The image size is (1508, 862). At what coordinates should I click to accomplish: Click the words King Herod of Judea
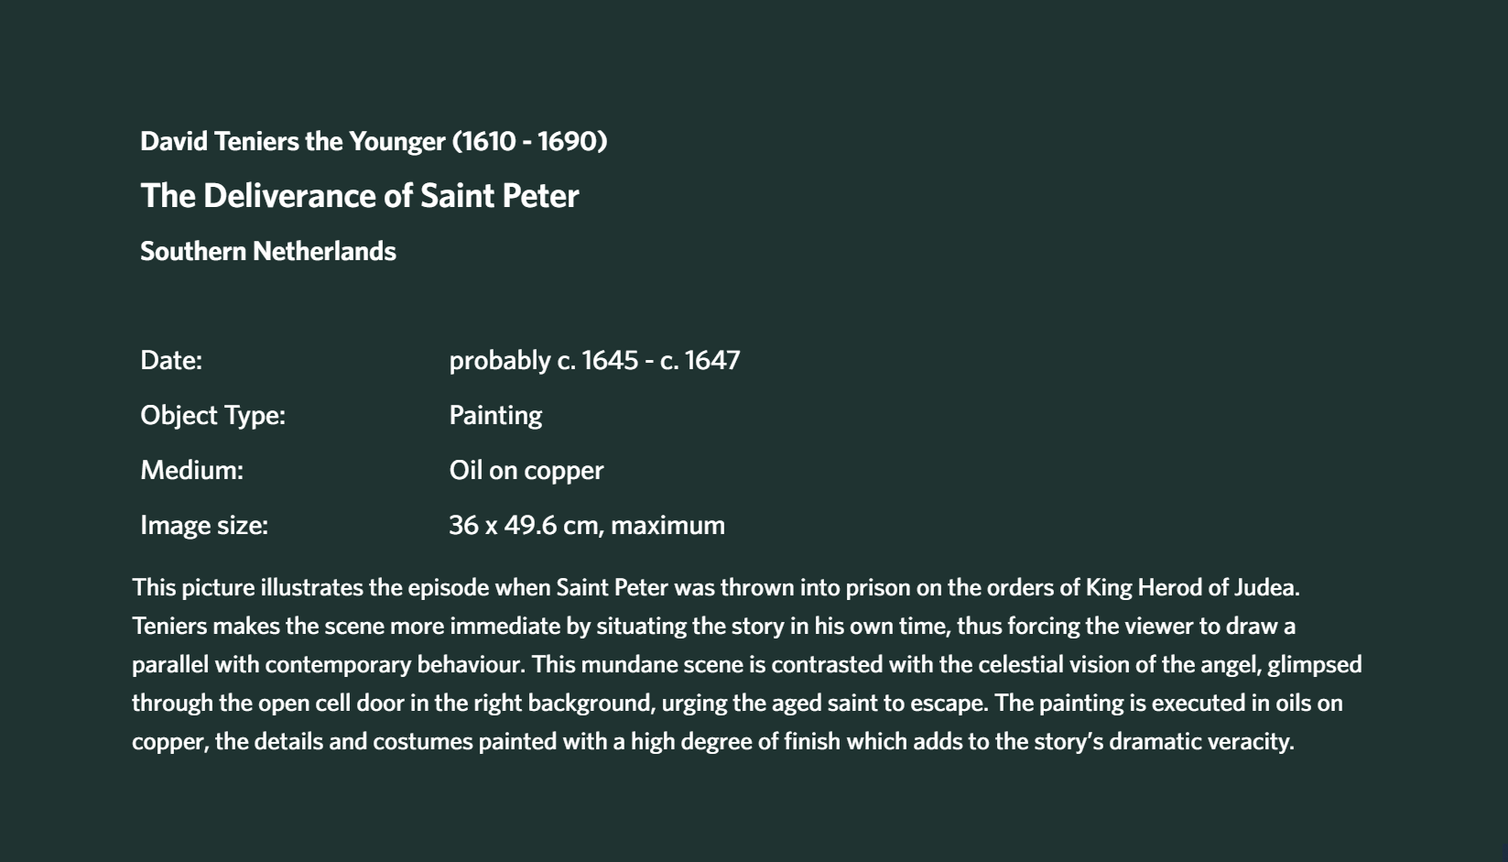click(1192, 587)
